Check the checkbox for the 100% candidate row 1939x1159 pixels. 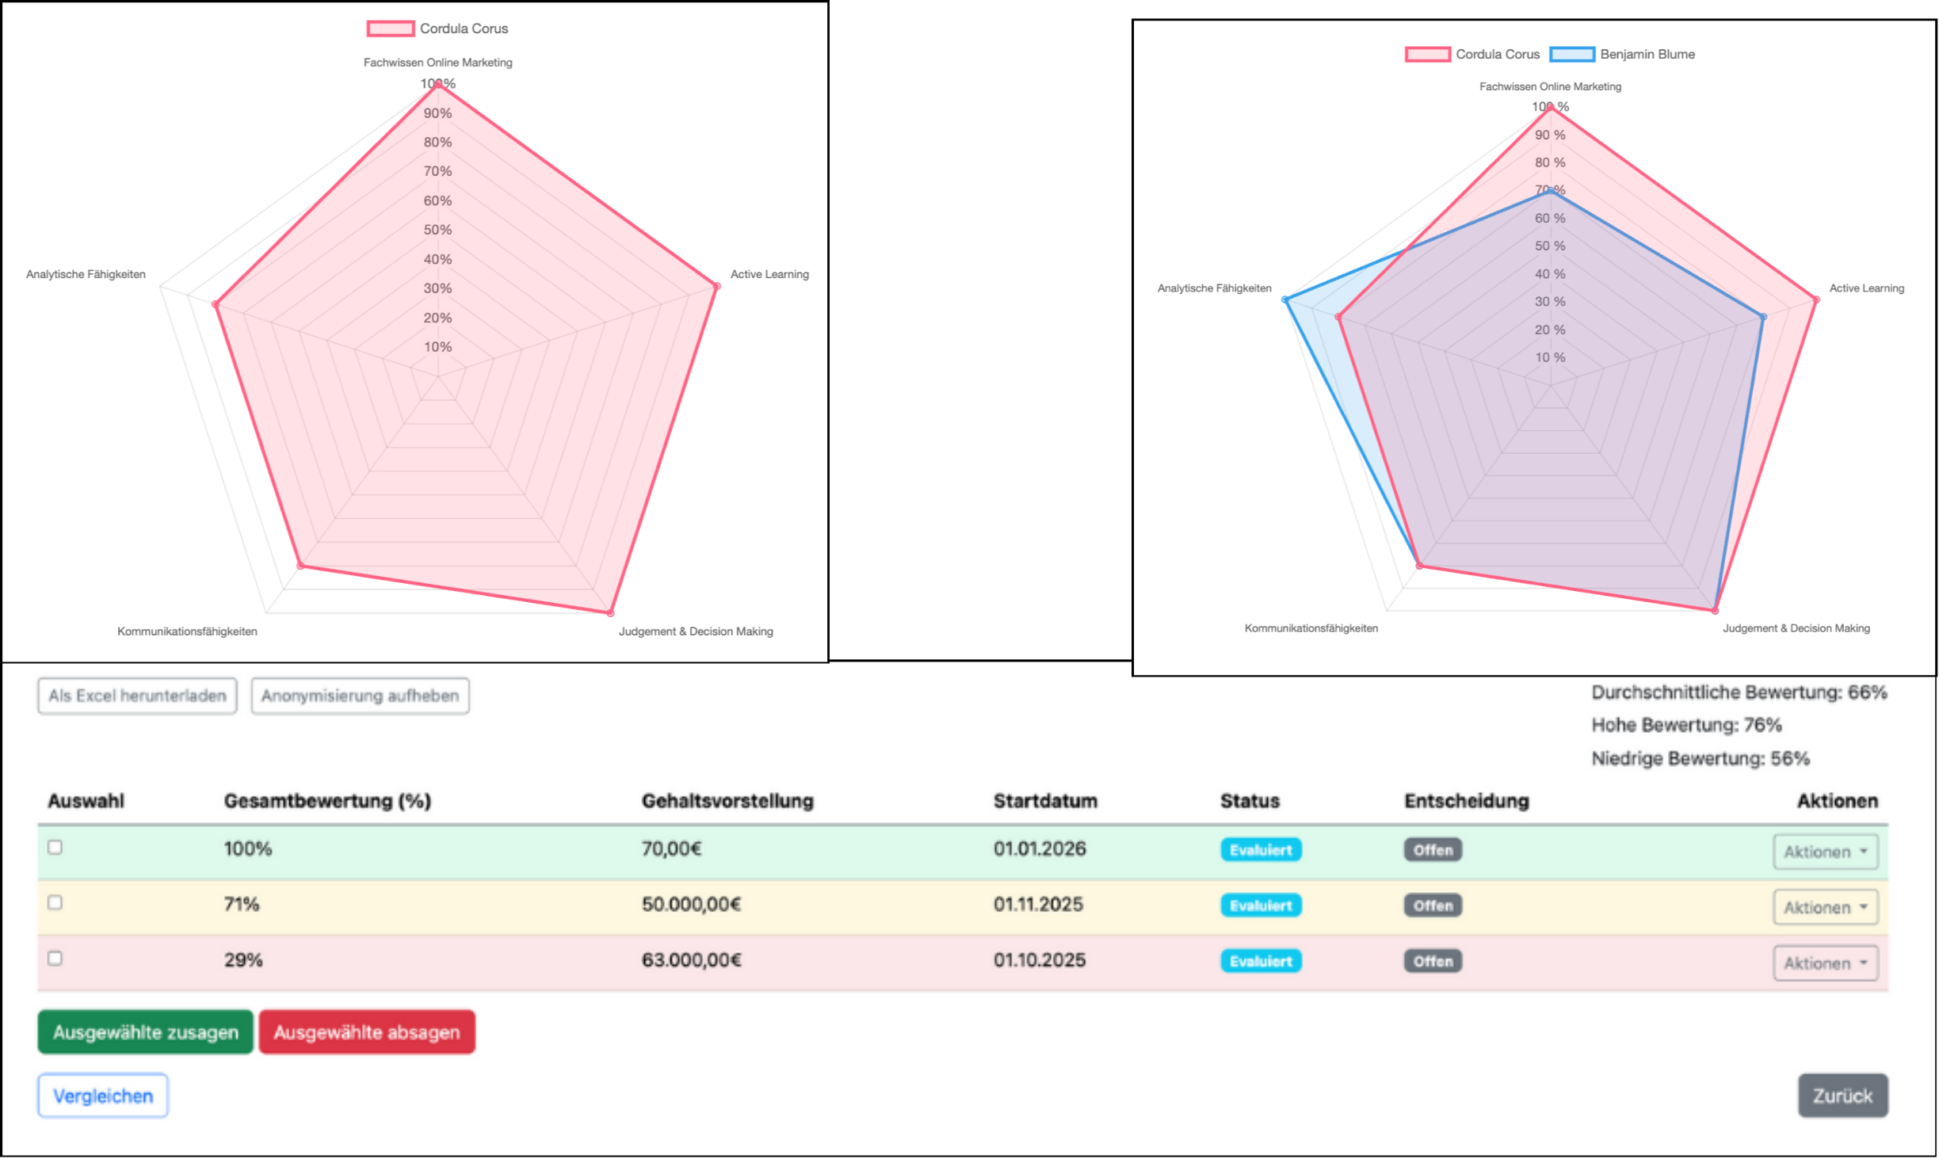[55, 847]
